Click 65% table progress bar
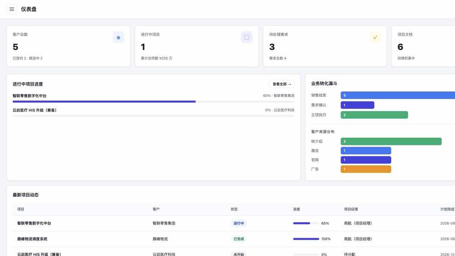455x256 pixels. click(306, 223)
